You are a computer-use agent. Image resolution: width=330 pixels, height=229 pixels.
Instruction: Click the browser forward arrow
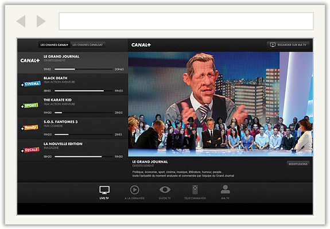(x=41, y=21)
